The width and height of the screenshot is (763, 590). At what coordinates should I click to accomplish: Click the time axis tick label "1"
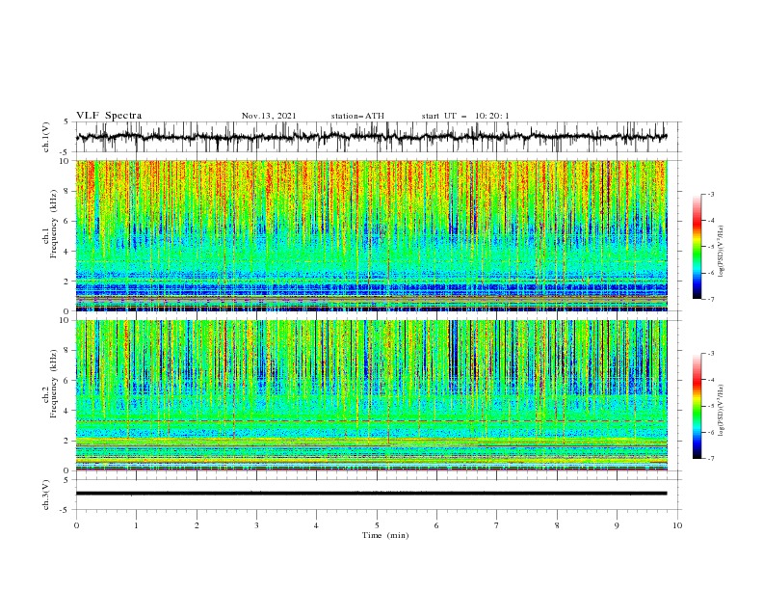click(137, 525)
